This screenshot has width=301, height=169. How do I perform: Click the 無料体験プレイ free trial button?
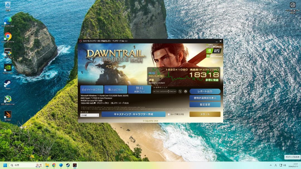tap(139, 90)
